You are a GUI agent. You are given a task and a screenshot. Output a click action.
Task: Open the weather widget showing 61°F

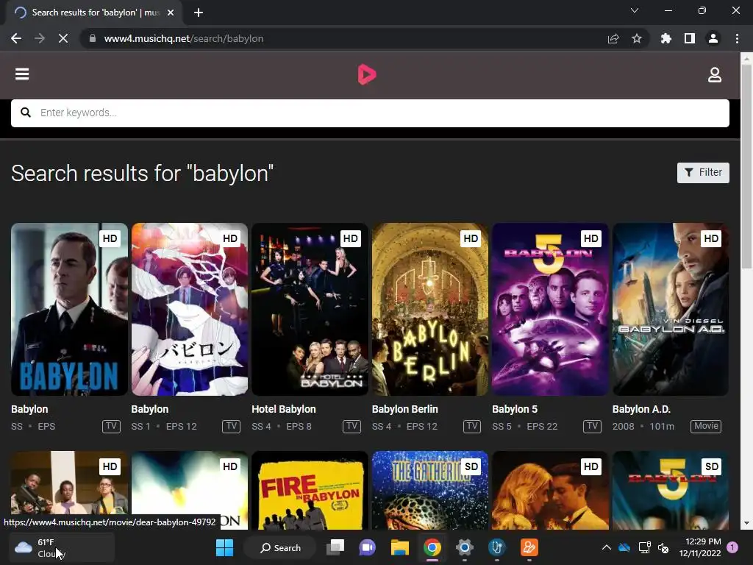tap(62, 547)
